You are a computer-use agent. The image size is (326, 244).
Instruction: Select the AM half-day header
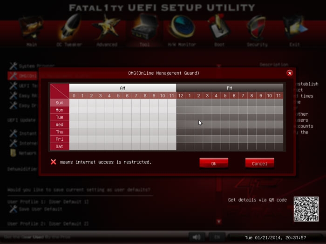(122, 88)
